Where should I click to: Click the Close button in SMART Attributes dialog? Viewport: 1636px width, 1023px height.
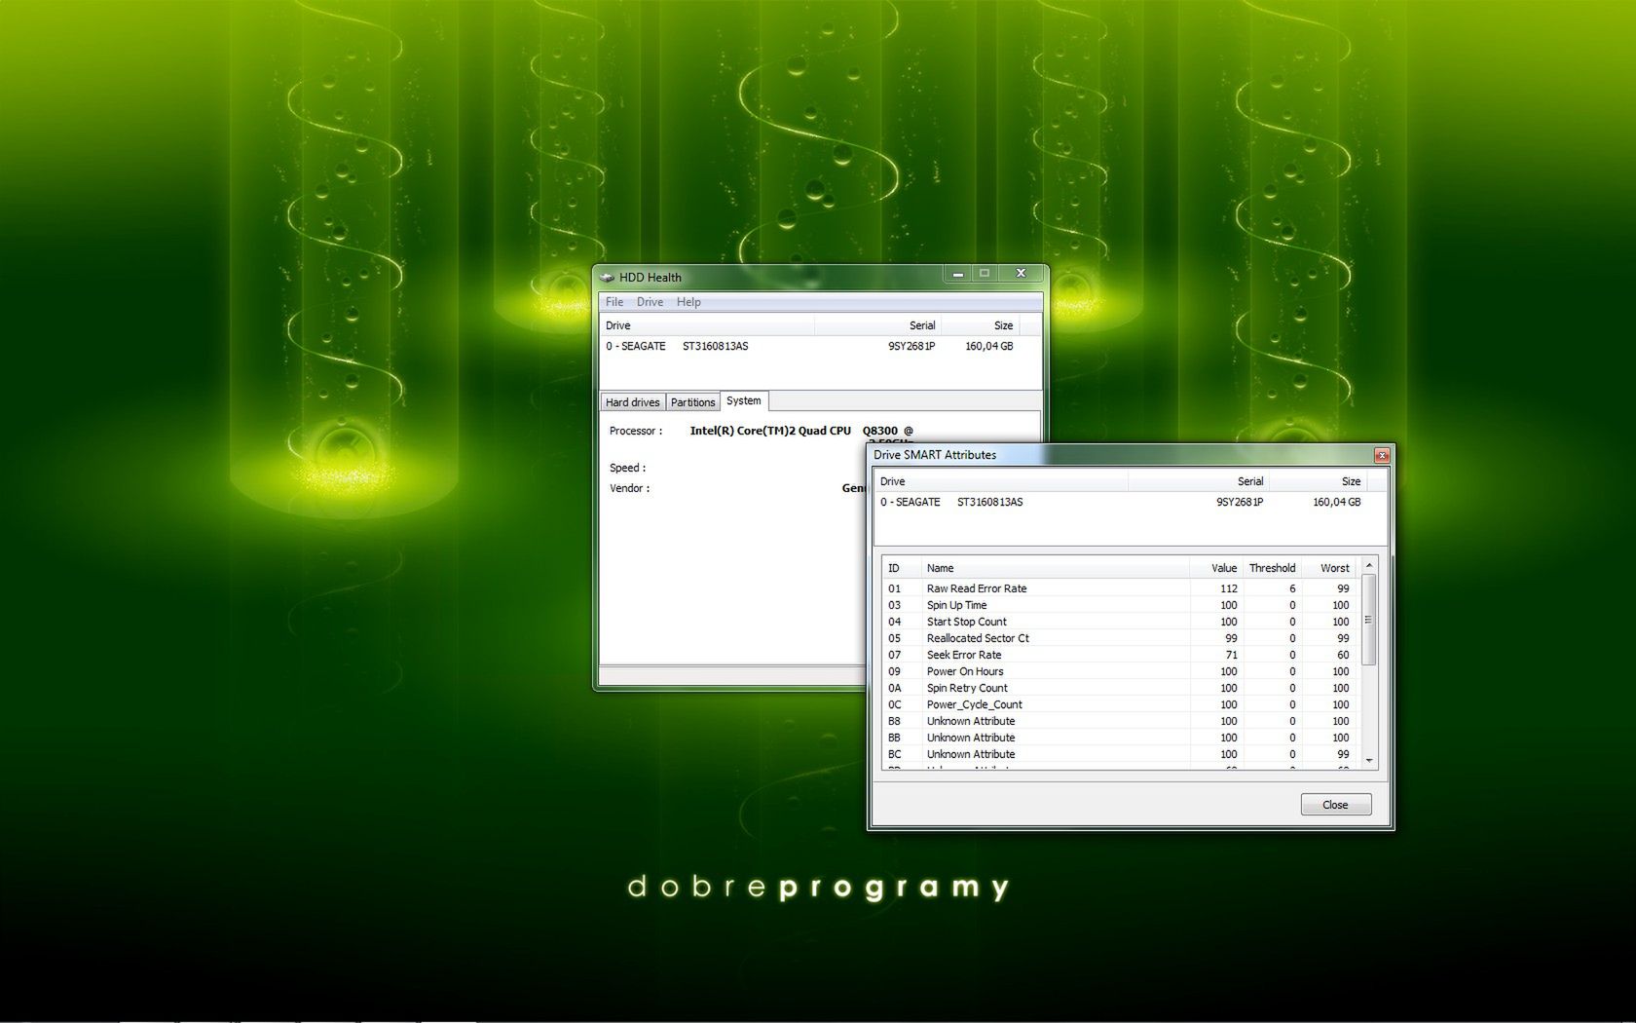1335,805
